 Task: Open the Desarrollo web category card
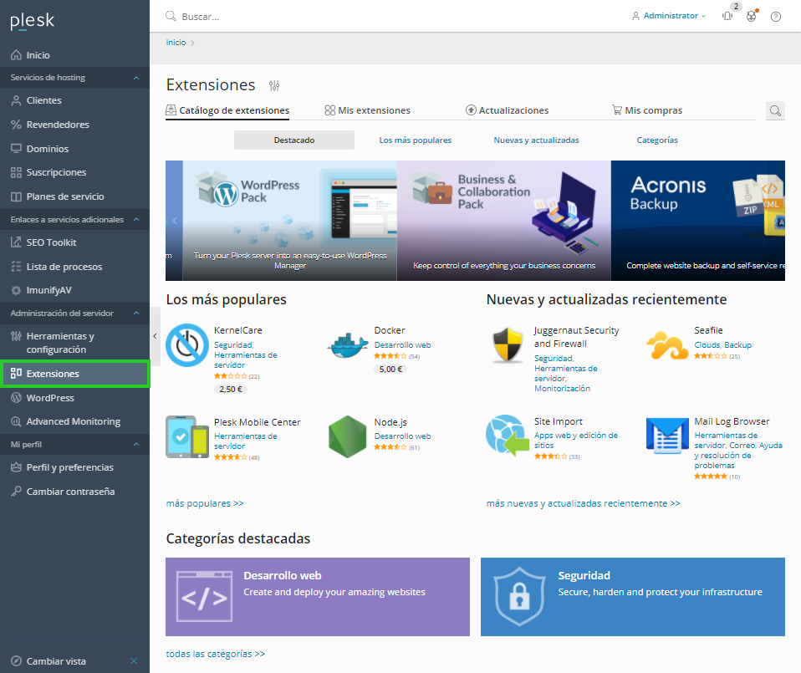(317, 597)
